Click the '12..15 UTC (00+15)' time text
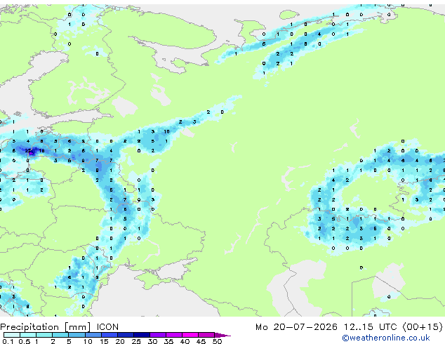 (393, 327)
